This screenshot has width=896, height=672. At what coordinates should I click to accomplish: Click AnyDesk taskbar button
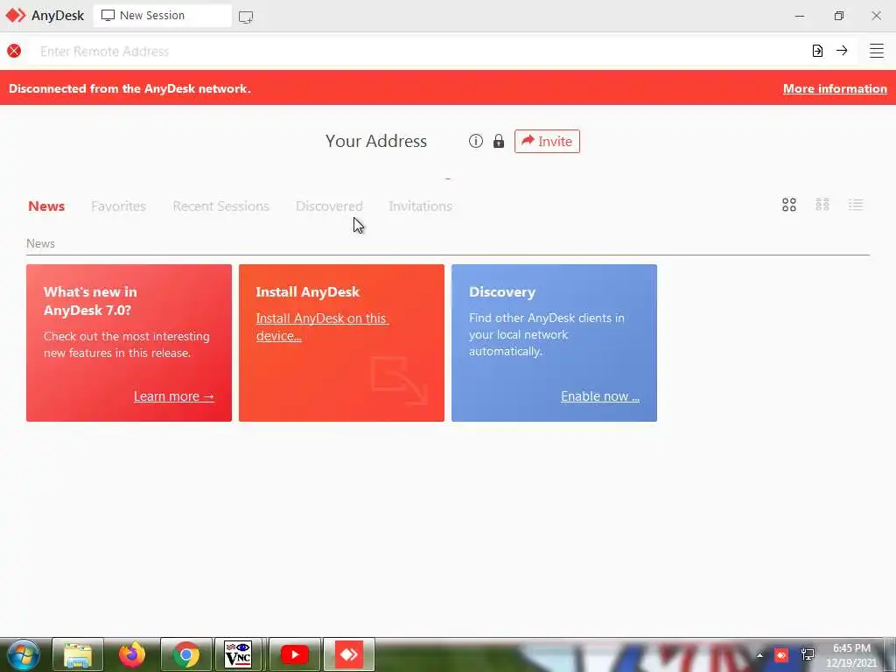tap(349, 654)
